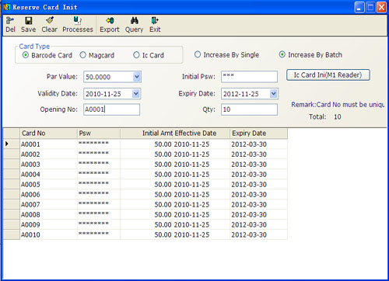Click the Psw cell in row A0002
The width and height of the screenshot is (389, 281).
click(x=99, y=154)
